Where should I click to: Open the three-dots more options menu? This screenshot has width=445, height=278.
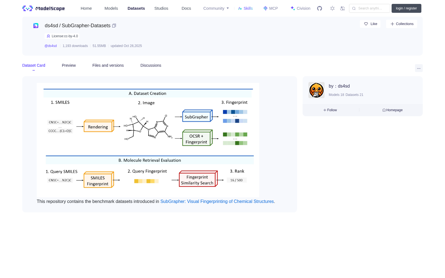point(419,68)
